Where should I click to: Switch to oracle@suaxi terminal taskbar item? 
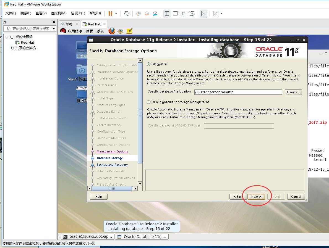88,236
